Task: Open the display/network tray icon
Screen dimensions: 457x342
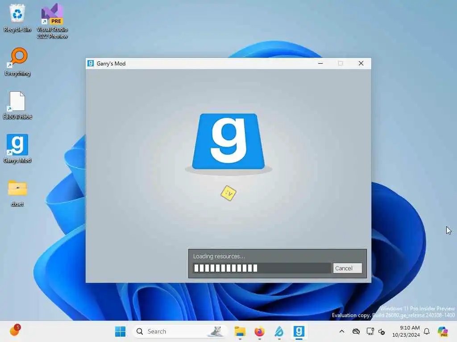Action: [370, 331]
